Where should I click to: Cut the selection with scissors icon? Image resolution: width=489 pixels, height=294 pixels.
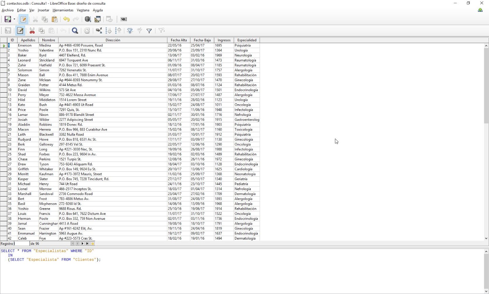32,30
